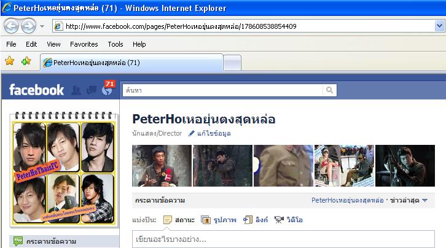Open the messages icon
This screenshot has width=446, height=248.
click(x=92, y=90)
